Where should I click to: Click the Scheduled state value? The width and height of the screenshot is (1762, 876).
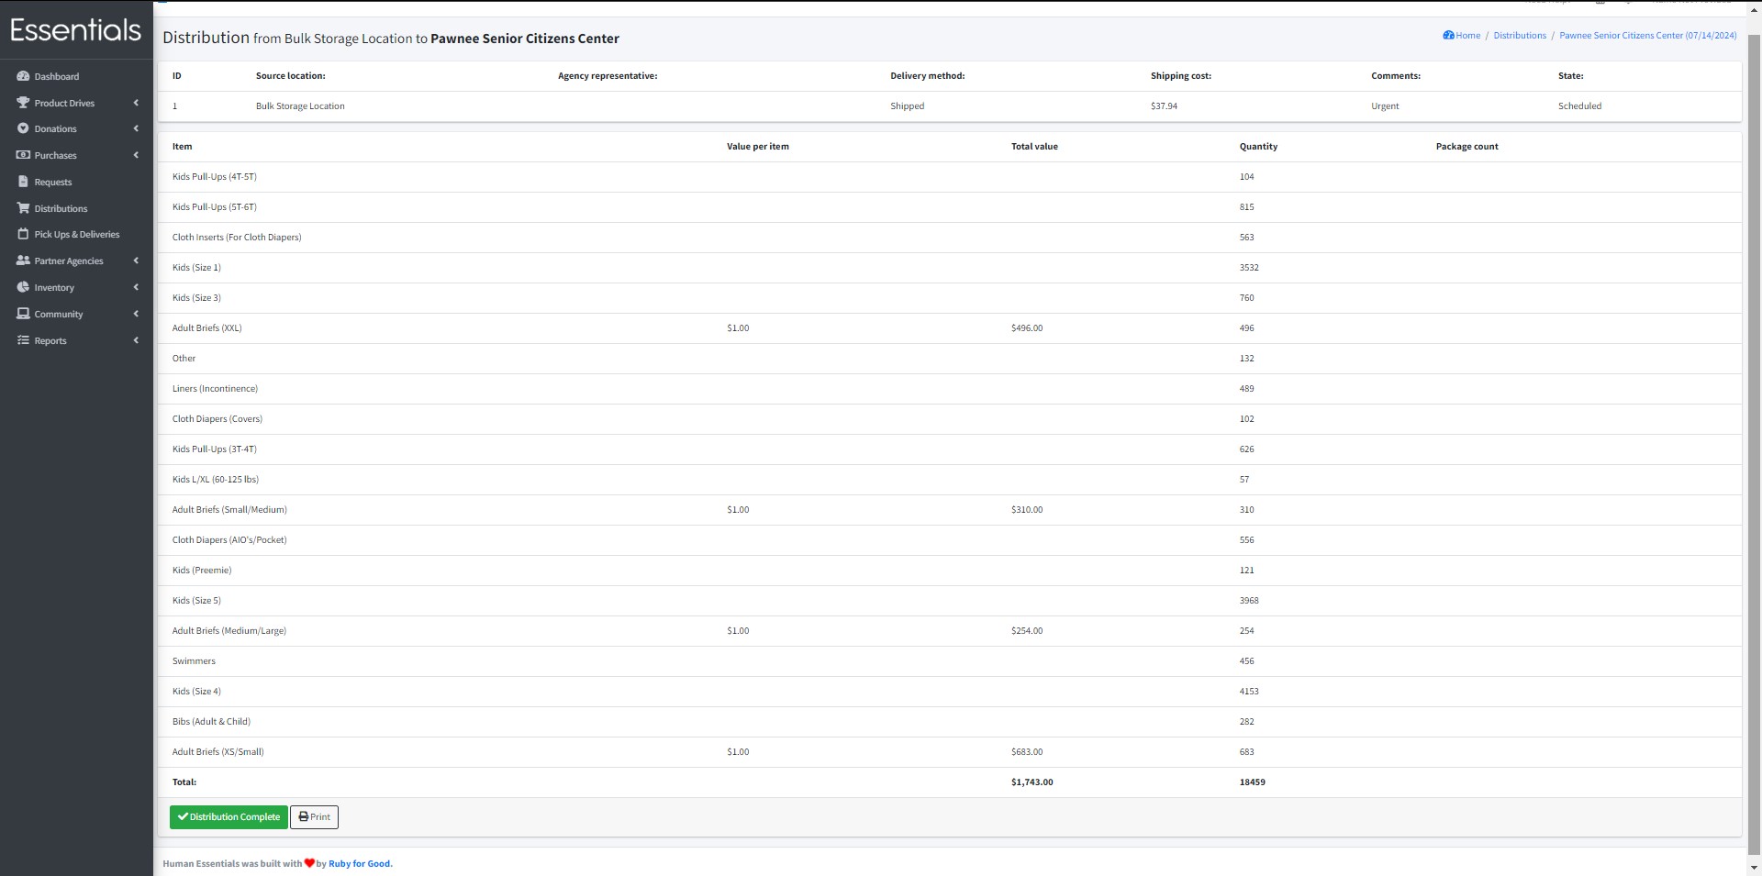tap(1579, 105)
